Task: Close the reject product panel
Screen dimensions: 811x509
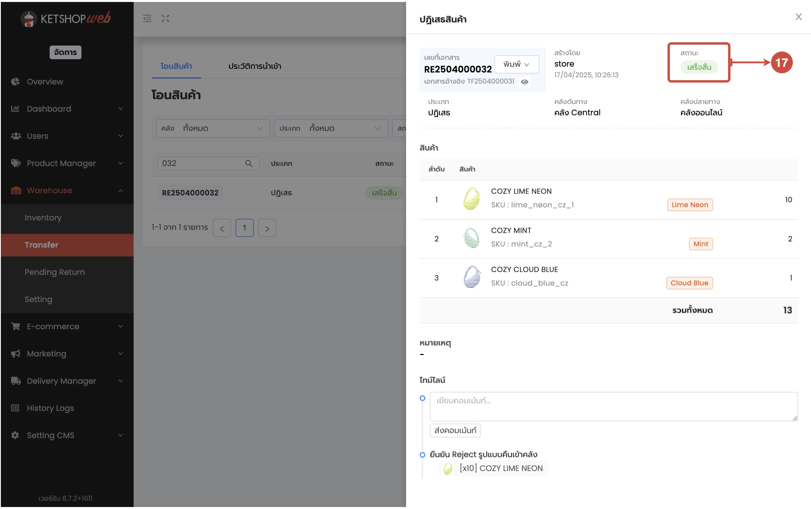Action: pyautogui.click(x=798, y=17)
